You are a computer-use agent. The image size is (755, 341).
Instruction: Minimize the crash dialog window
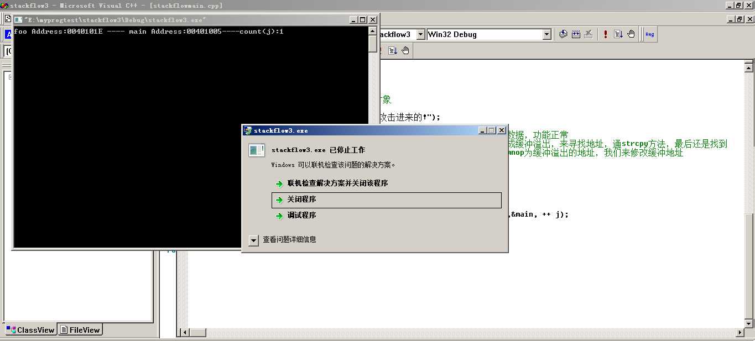coord(483,130)
